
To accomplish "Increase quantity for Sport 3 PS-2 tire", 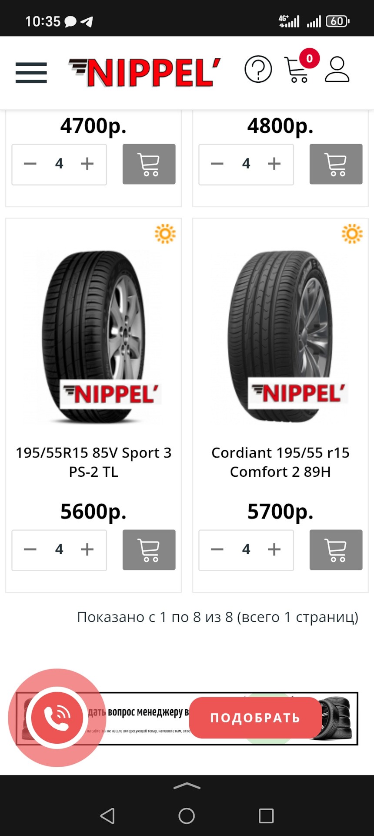I will (87, 549).
